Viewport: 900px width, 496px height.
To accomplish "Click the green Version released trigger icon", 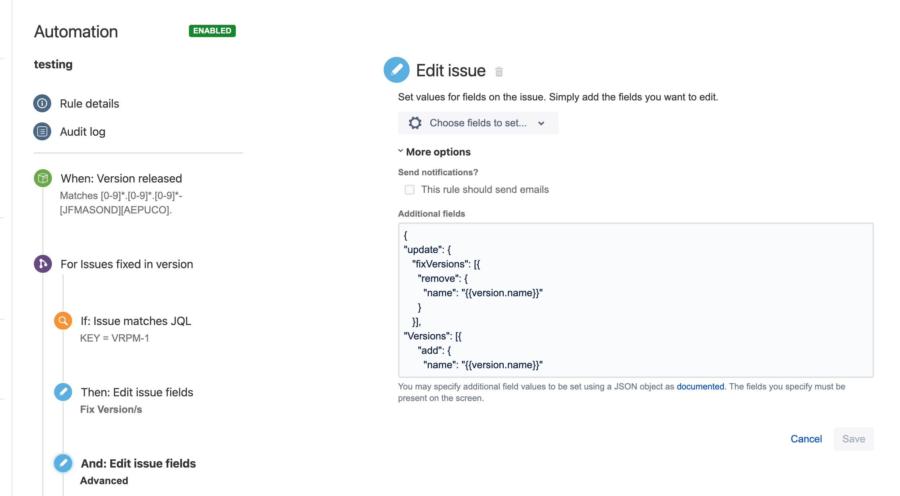I will 43,178.
